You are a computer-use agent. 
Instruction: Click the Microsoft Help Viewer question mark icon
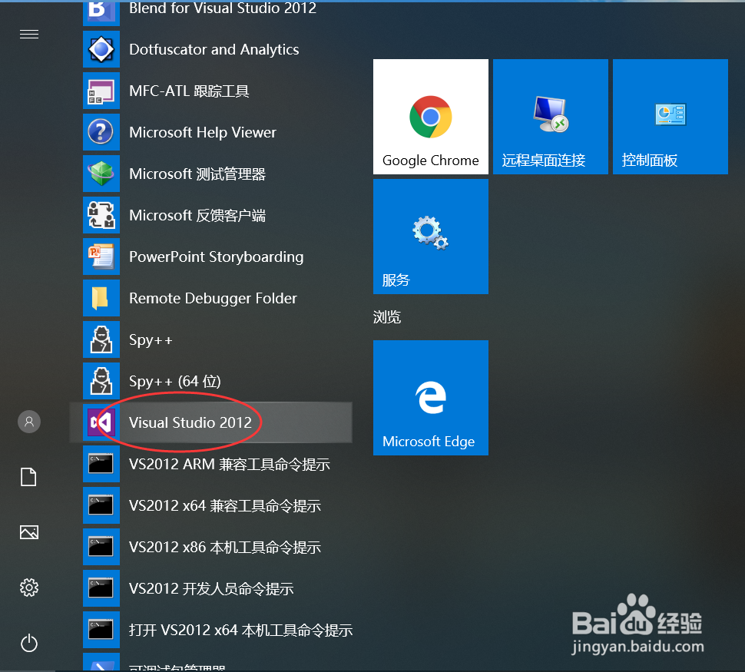coord(101,132)
